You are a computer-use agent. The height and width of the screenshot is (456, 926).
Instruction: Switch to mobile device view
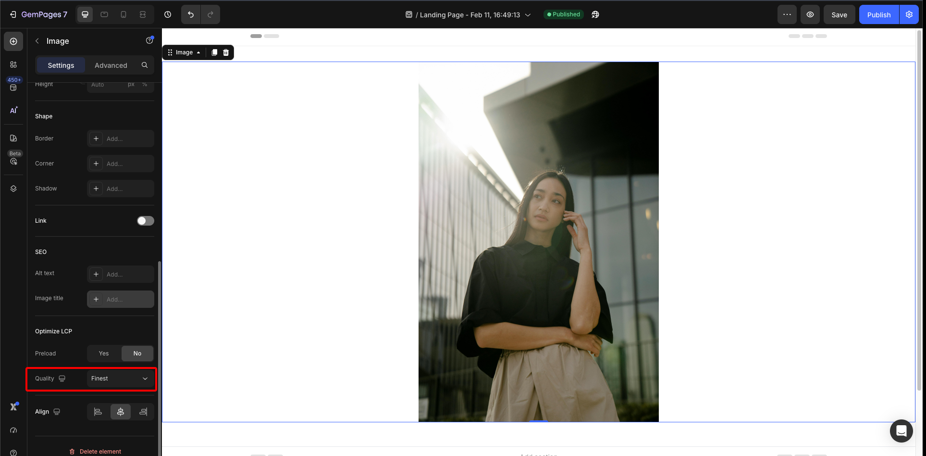pyautogui.click(x=123, y=14)
